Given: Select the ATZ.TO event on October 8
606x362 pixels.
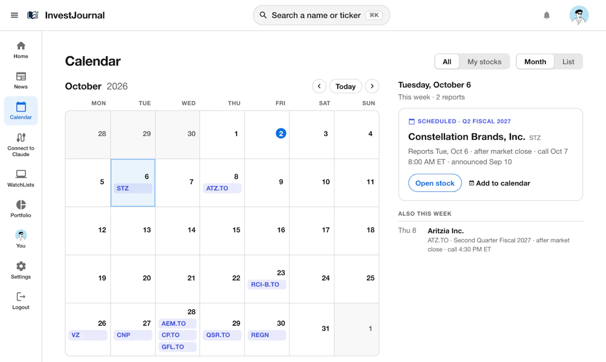Looking at the screenshot, I should click(222, 188).
